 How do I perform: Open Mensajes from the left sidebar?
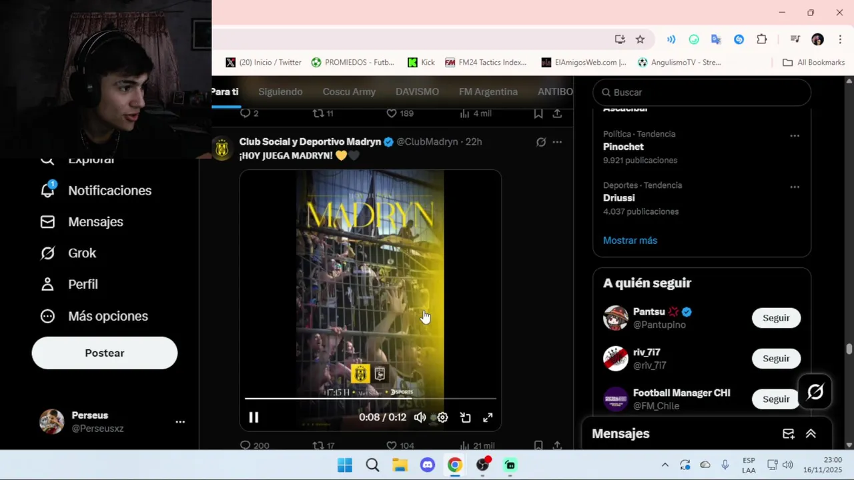[82, 222]
